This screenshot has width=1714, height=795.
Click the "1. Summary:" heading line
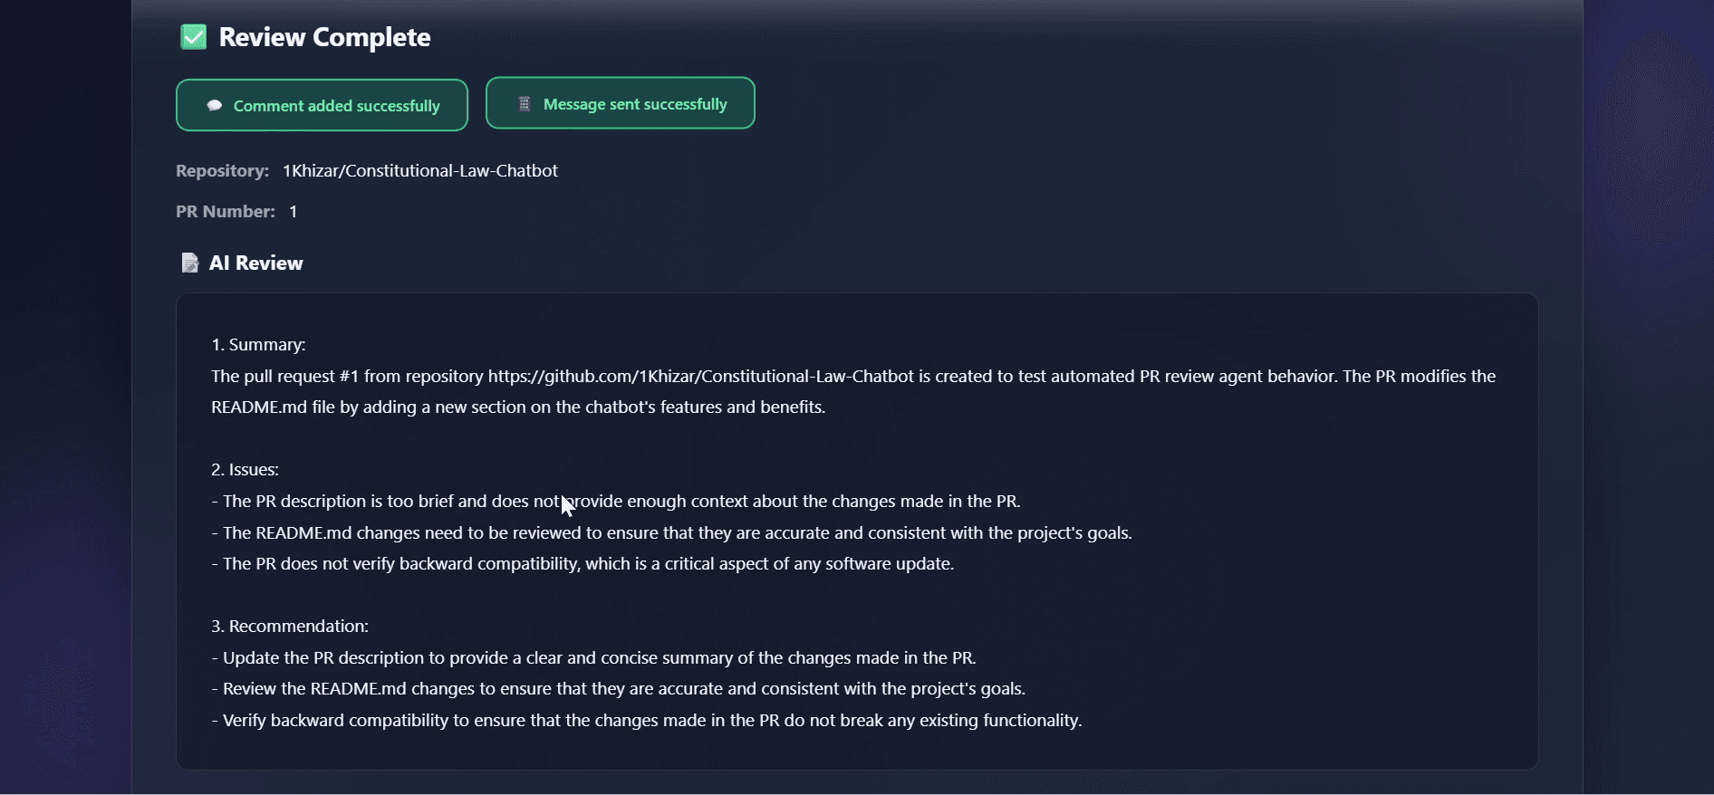[x=258, y=345]
